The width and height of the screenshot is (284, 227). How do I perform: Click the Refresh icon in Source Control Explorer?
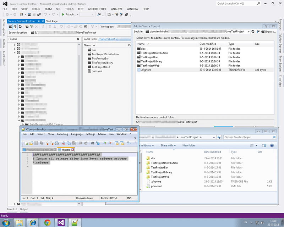click(x=20, y=27)
